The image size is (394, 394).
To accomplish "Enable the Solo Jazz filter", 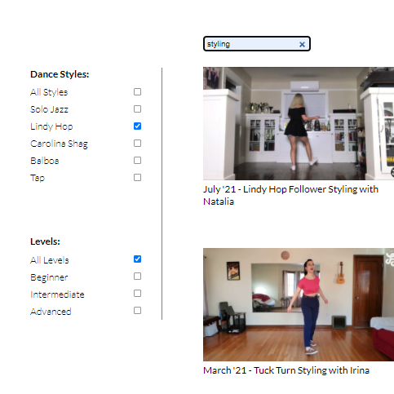I will pyautogui.click(x=137, y=109).
